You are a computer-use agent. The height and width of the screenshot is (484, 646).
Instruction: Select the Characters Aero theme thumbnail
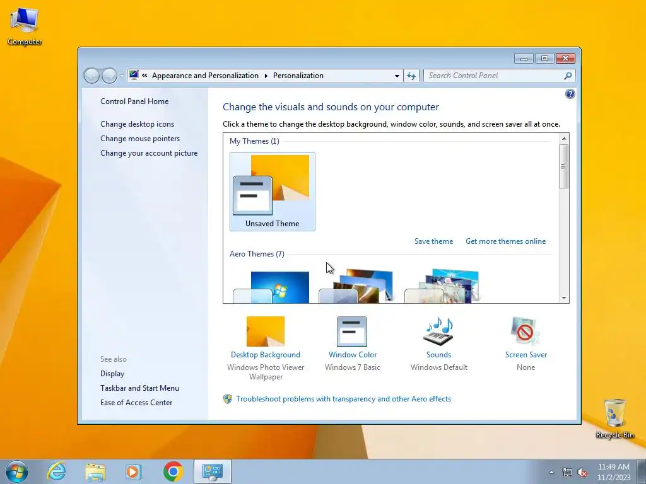tap(442, 286)
